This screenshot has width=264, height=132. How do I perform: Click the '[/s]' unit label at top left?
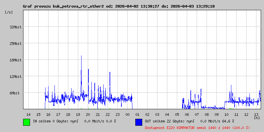9,12
